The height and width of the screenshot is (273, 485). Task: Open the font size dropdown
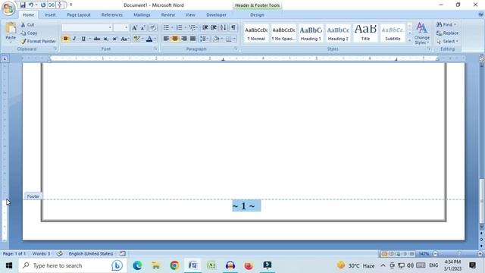[x=126, y=28]
